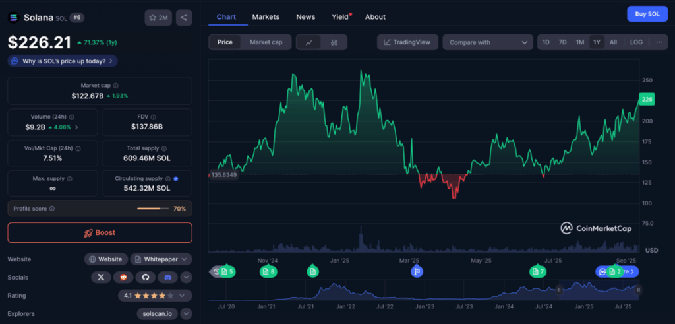The width and height of the screenshot is (675, 324).
Task: Open the Compare with dropdown
Action: [488, 42]
